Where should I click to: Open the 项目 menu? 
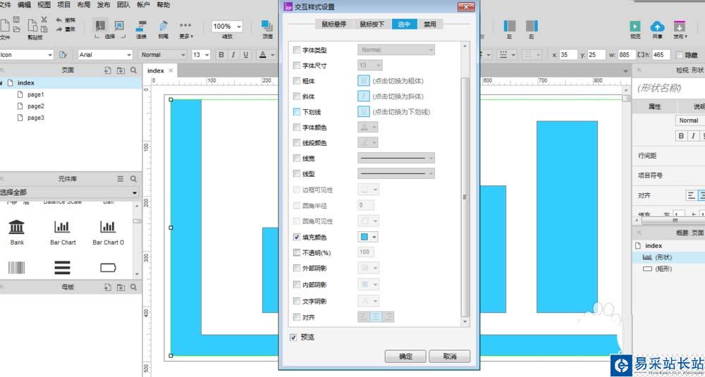point(64,5)
